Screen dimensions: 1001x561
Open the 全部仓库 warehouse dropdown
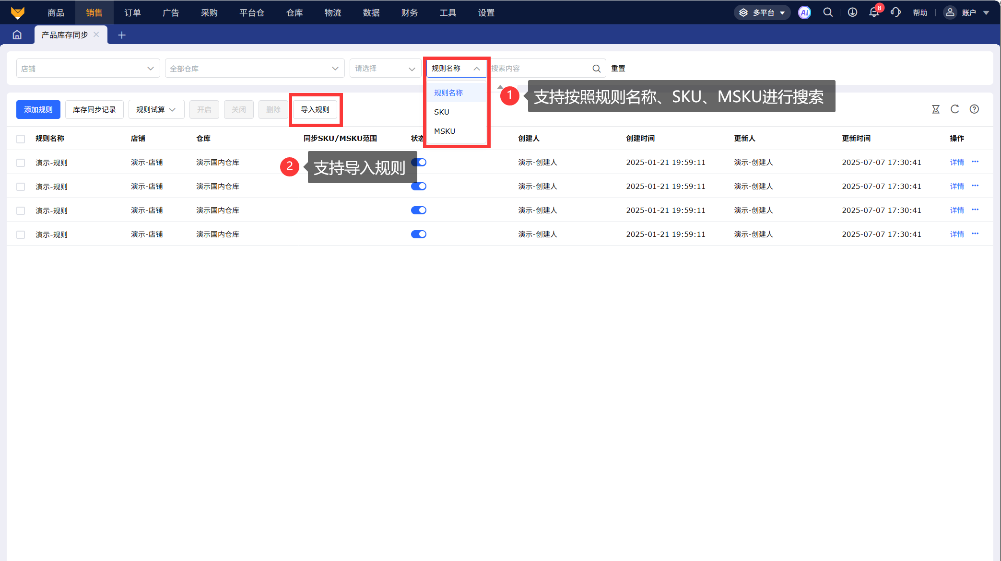254,69
